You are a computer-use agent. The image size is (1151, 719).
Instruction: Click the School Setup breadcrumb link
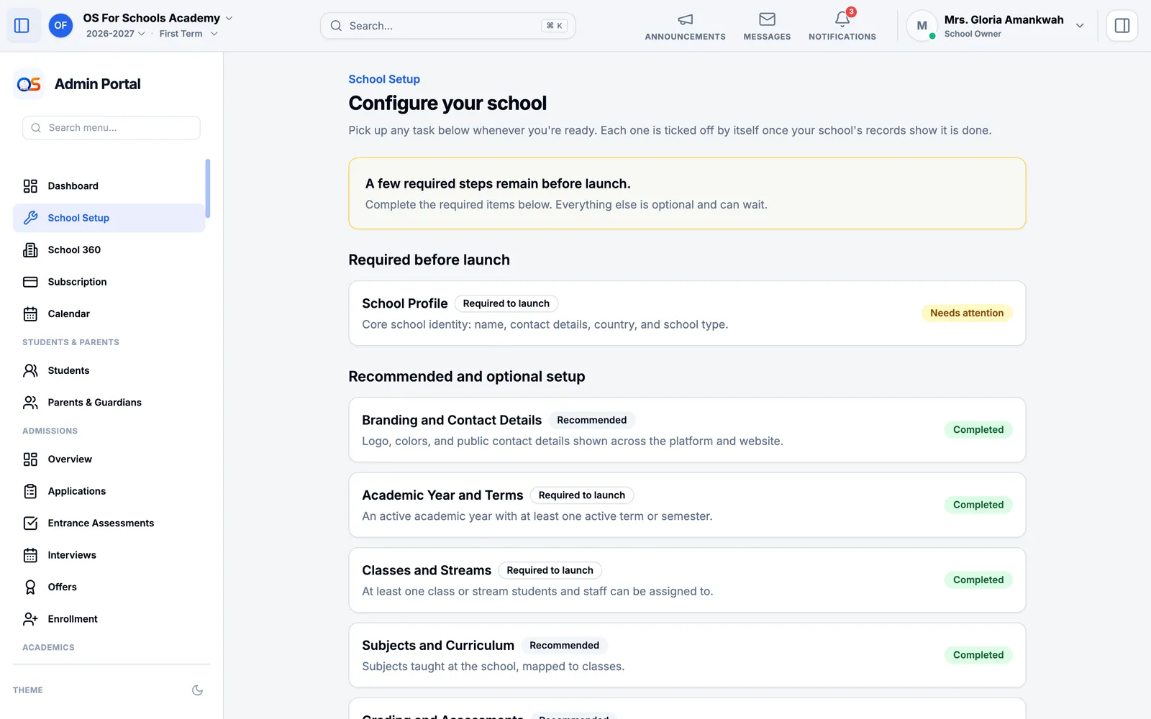click(x=384, y=79)
